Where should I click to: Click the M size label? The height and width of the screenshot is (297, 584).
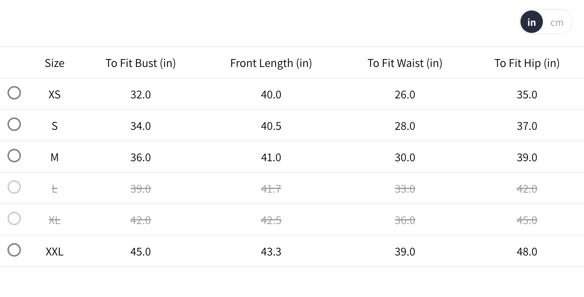55,157
